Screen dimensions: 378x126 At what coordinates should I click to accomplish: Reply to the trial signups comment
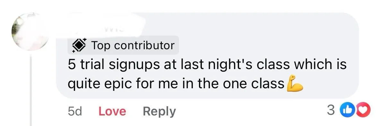click(x=159, y=112)
